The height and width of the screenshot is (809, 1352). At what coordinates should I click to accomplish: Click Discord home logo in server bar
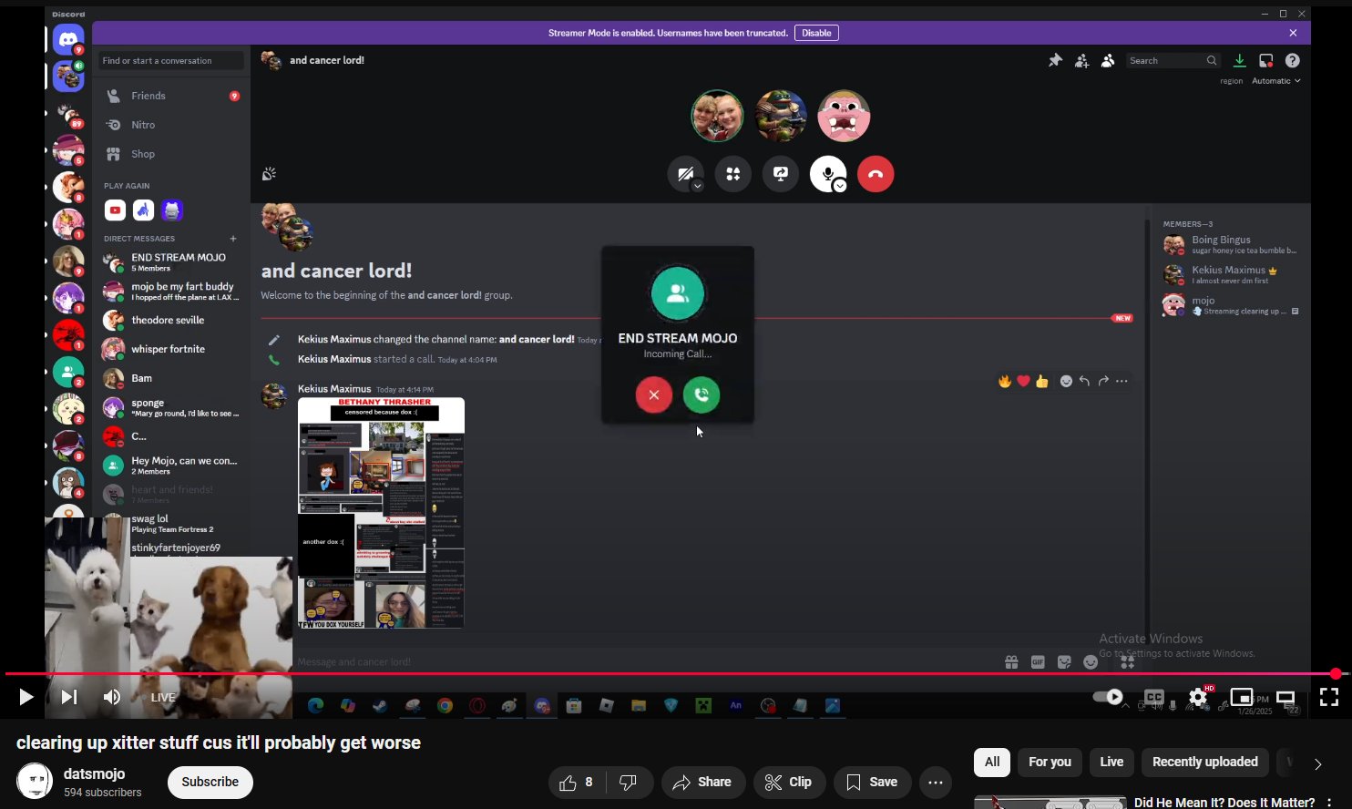tap(68, 39)
